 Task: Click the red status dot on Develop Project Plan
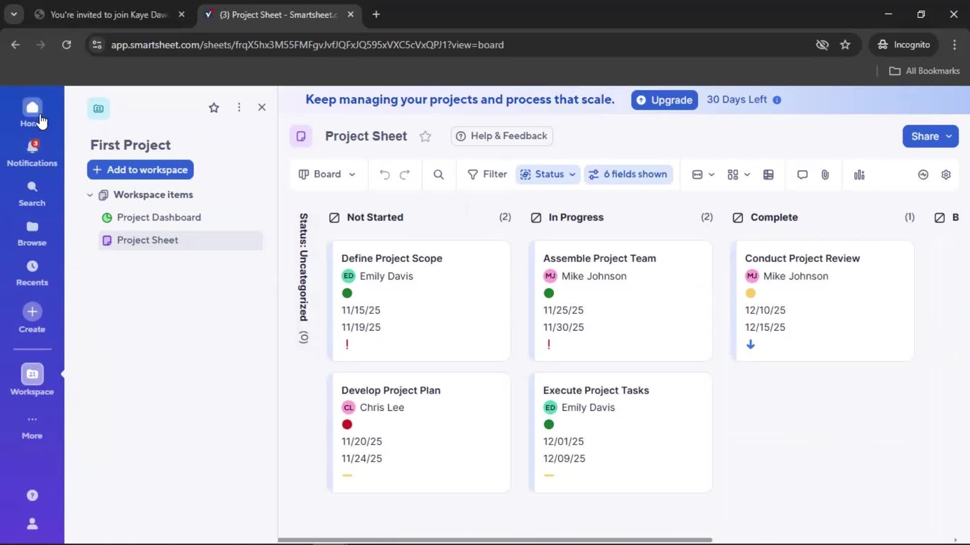click(x=347, y=424)
